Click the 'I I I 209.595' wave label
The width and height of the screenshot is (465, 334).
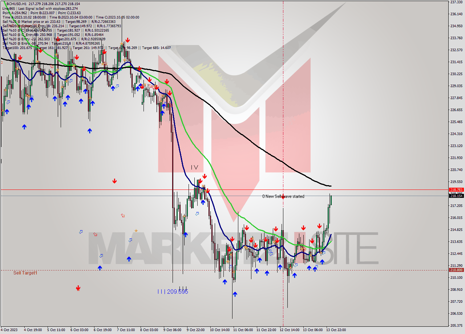[x=173, y=292]
